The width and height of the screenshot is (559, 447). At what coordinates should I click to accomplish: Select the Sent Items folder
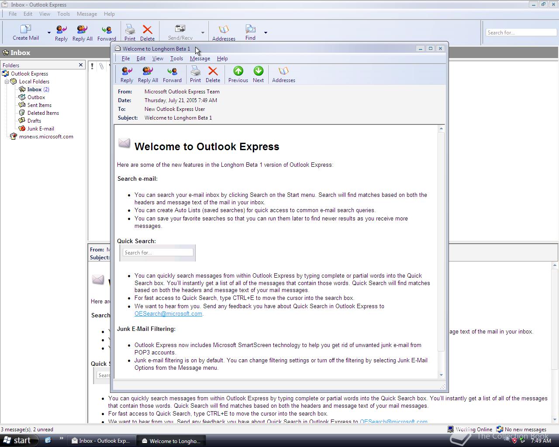(x=39, y=105)
